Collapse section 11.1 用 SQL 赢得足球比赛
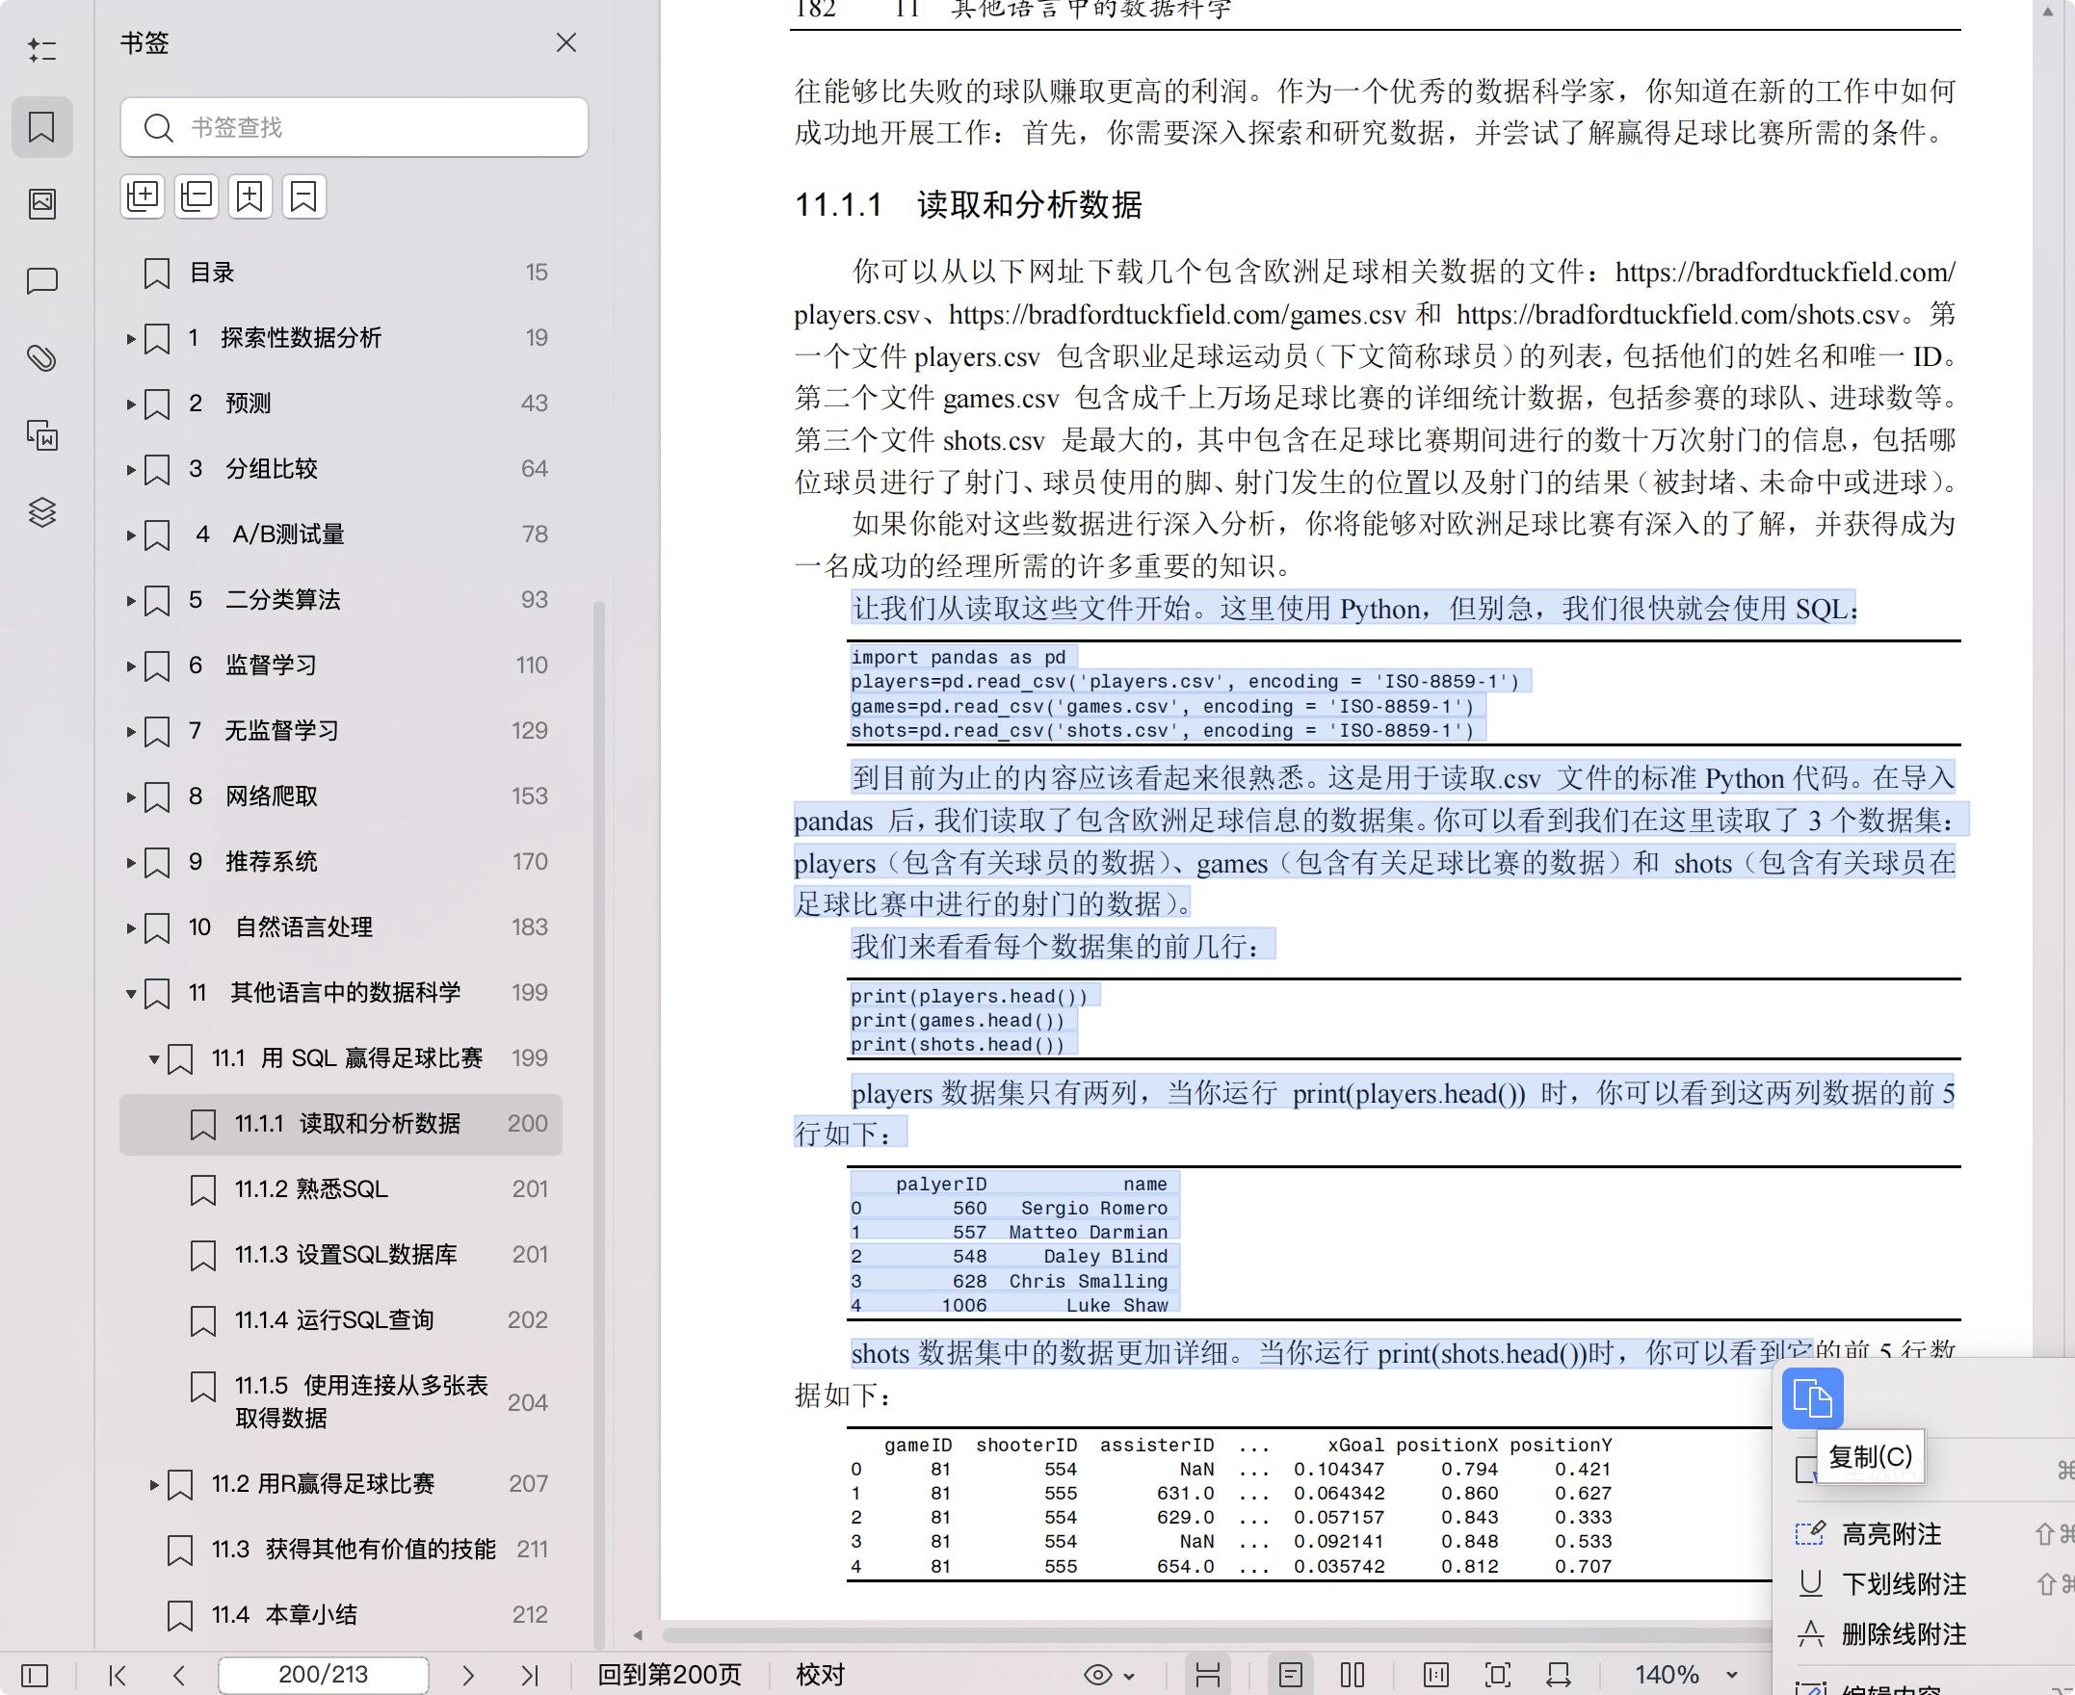 154,1059
